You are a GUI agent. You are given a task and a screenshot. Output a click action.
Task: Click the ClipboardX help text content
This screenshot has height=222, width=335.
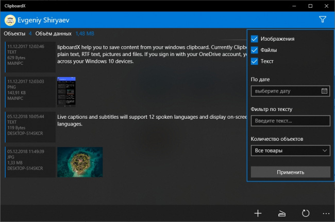coord(152,54)
